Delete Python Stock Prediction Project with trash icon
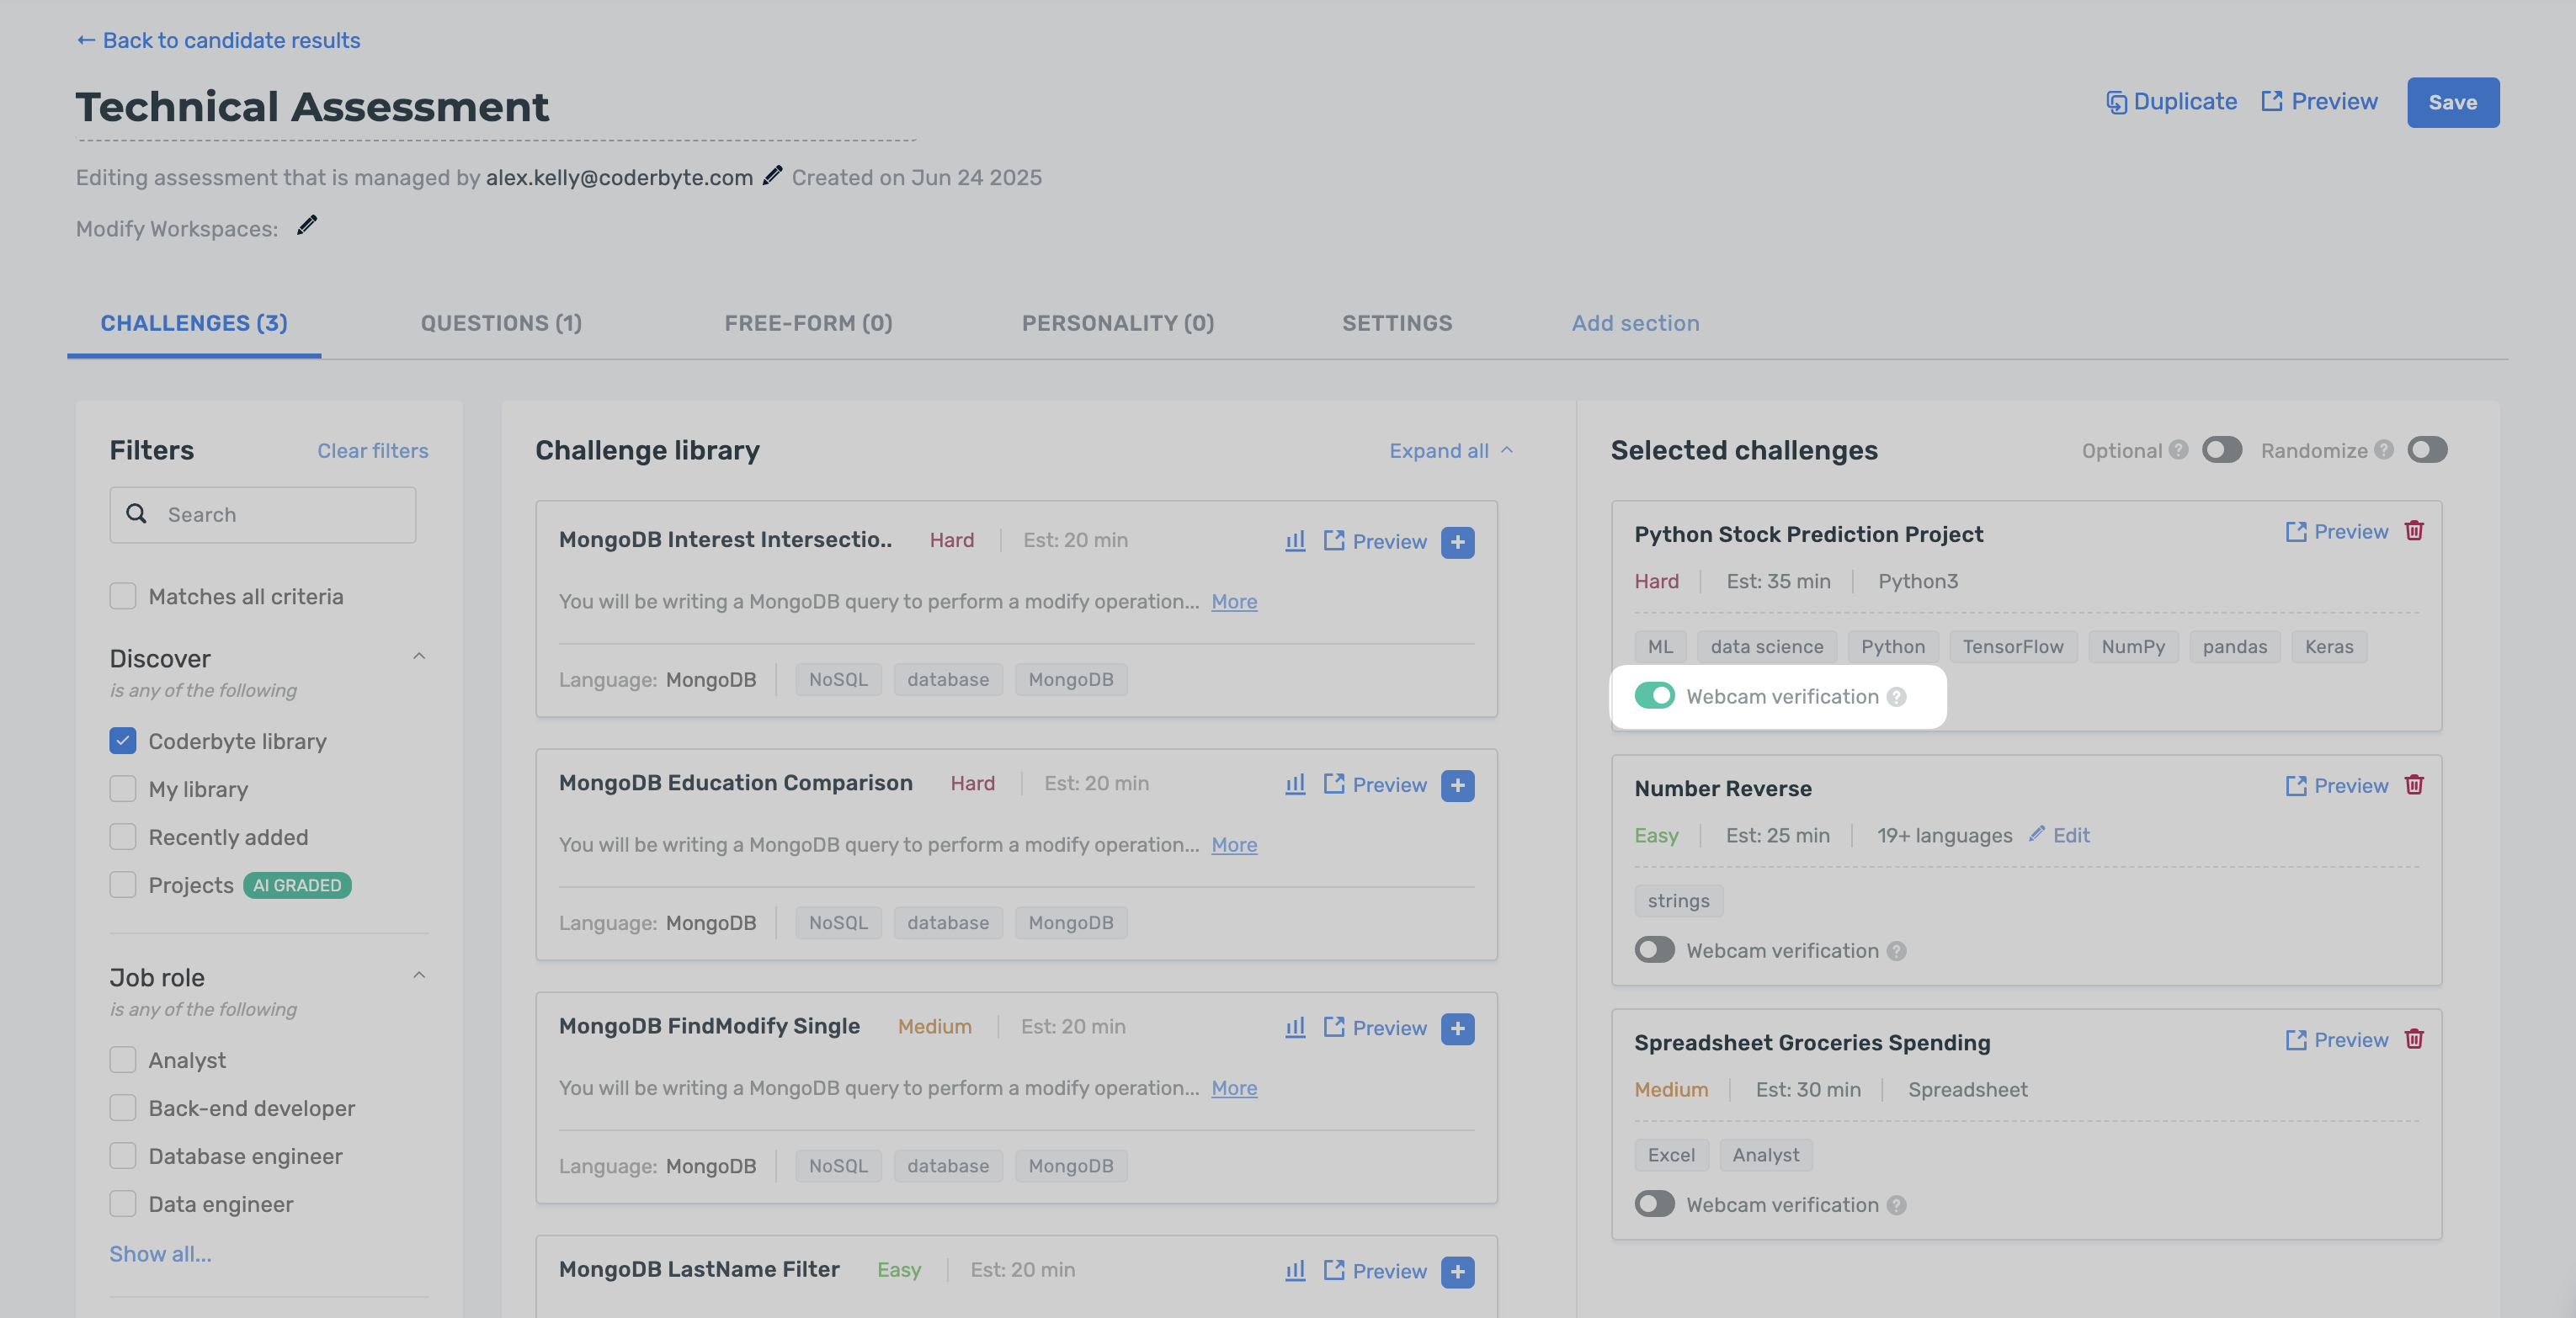2576x1318 pixels. point(2413,531)
